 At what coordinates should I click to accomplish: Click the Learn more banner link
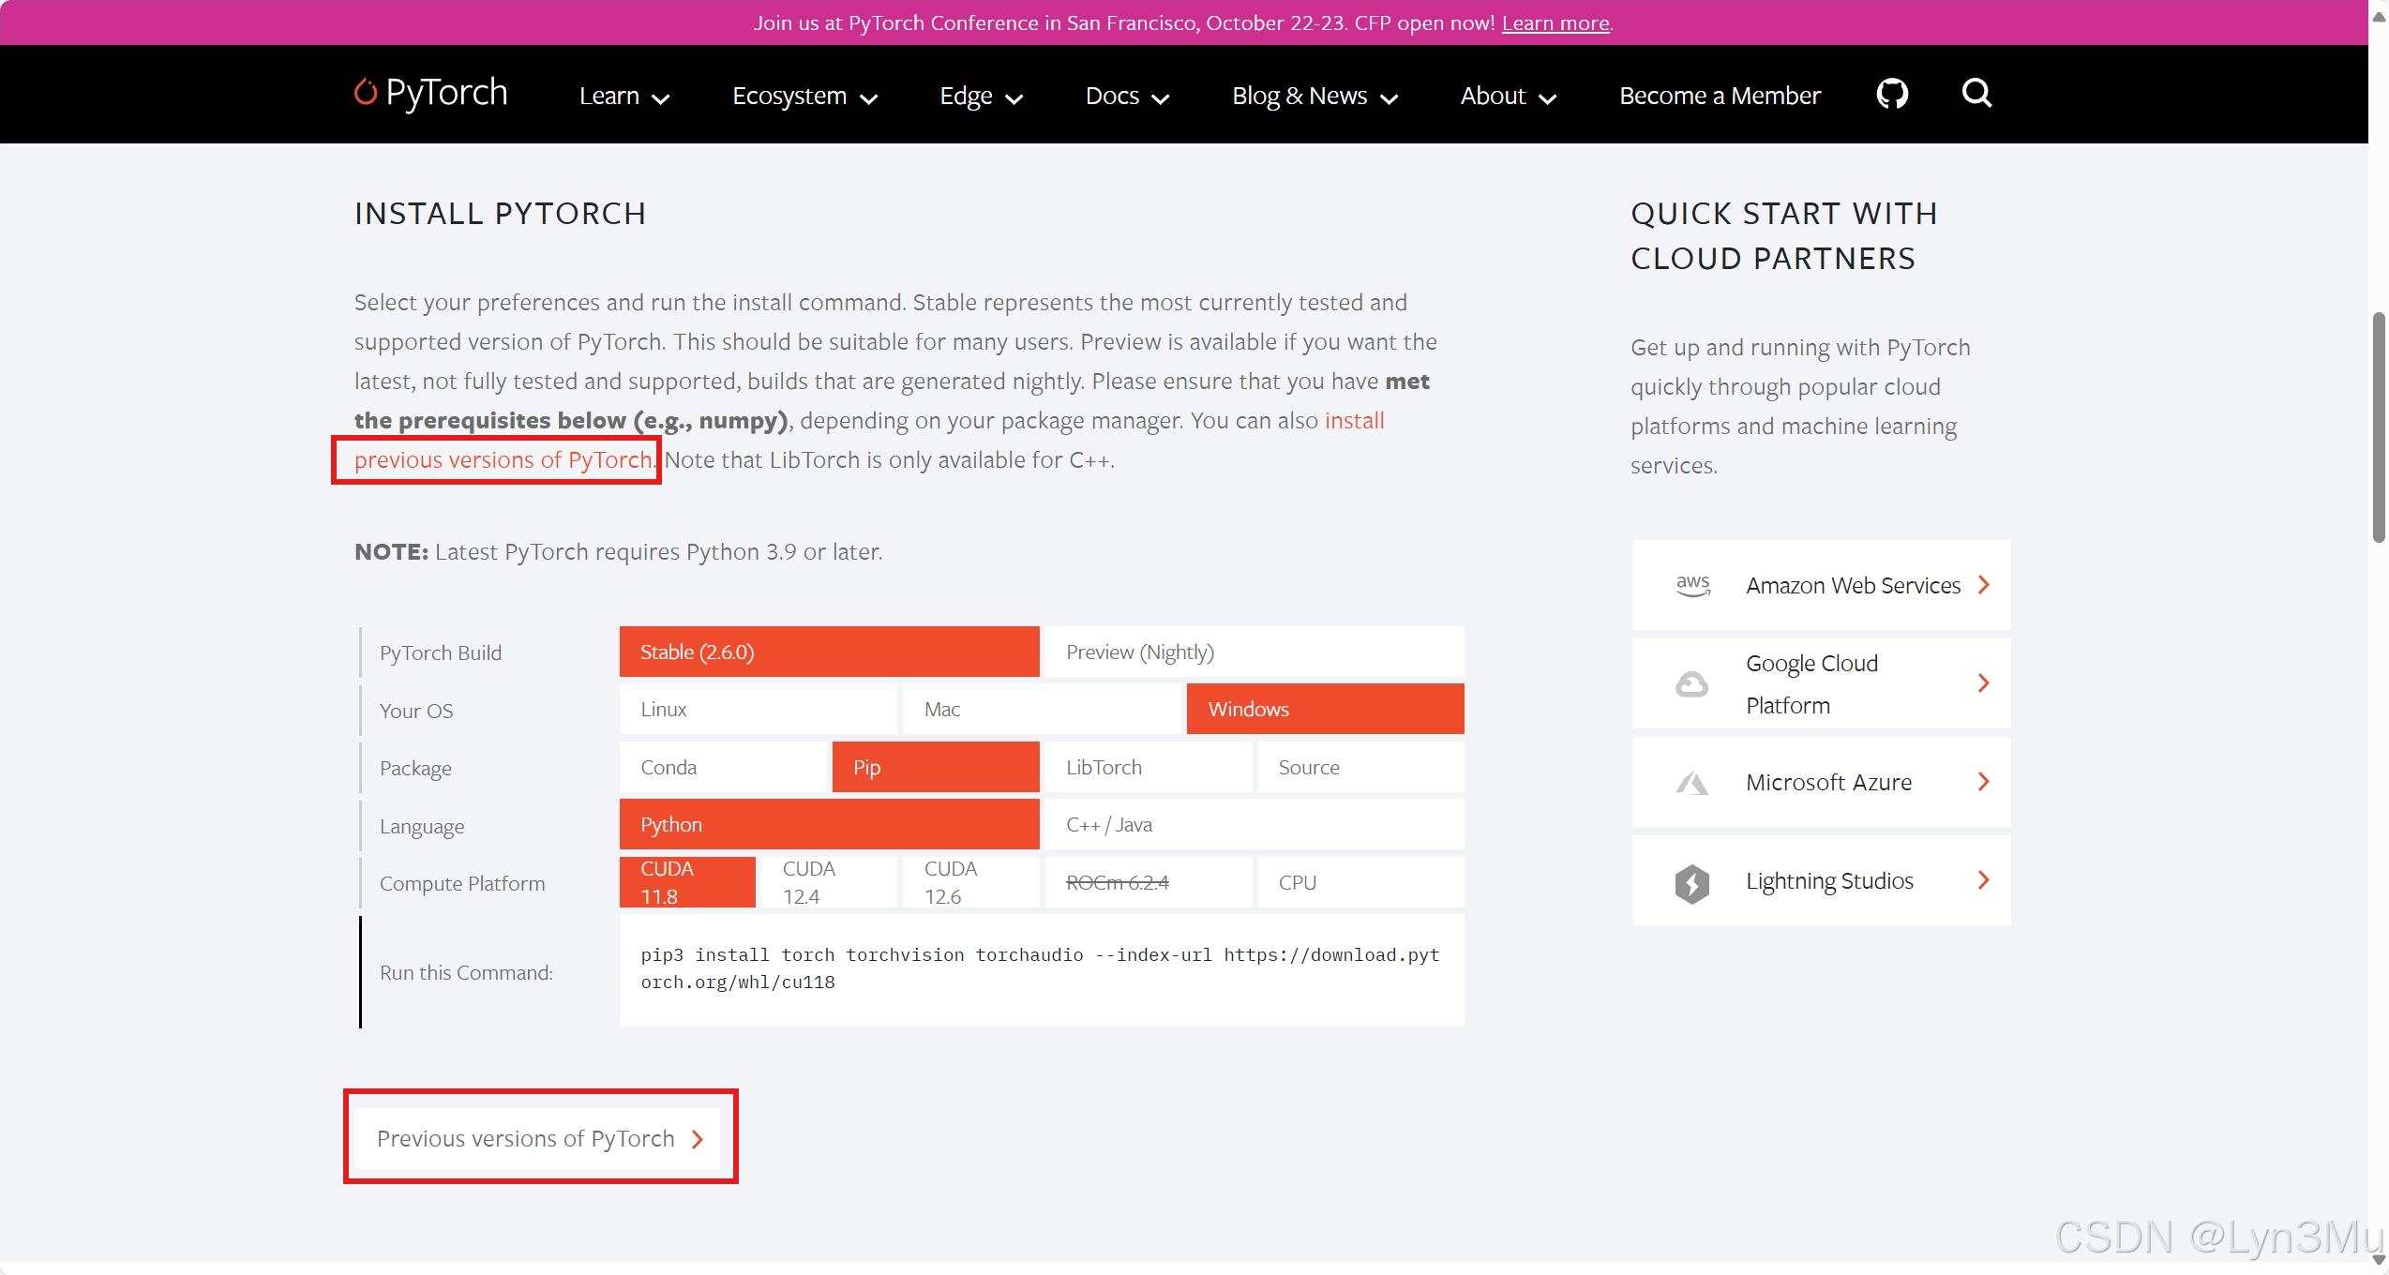pos(1555,22)
